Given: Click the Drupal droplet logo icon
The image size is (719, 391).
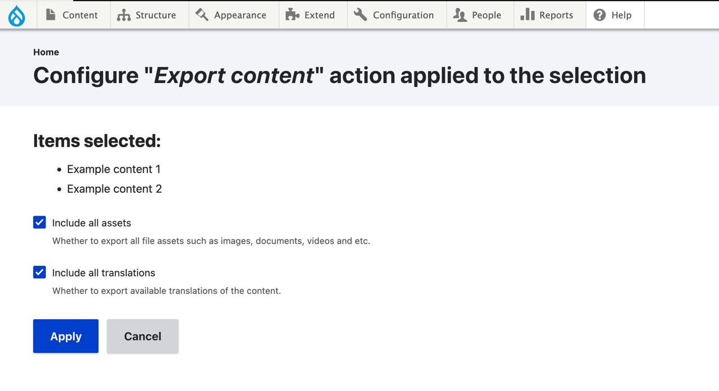Looking at the screenshot, I should pyautogui.click(x=17, y=15).
